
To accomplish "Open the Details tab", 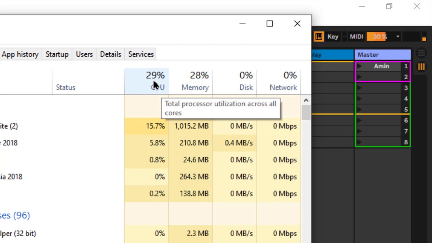I will (x=110, y=54).
